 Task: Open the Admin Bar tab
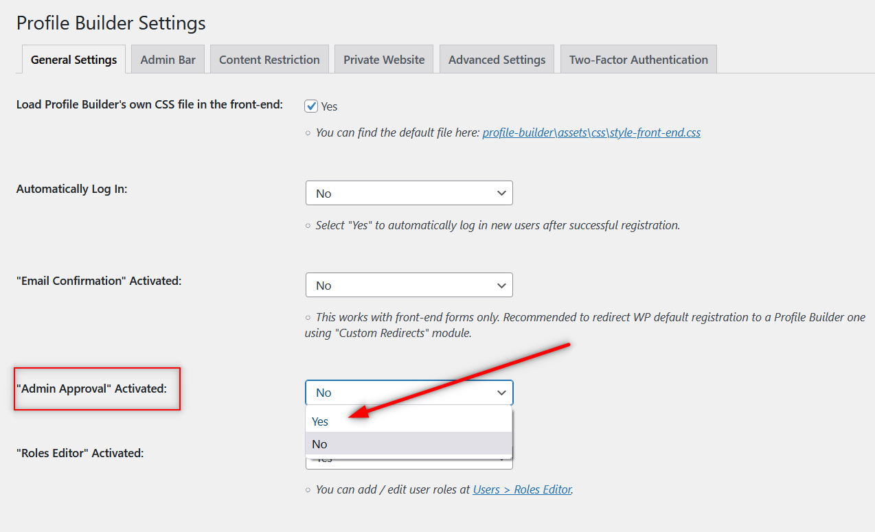point(168,60)
